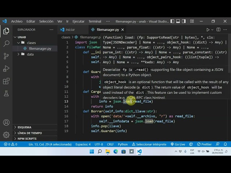
Task: Open Microsoft Edge from taskbar
Action: (115, 151)
